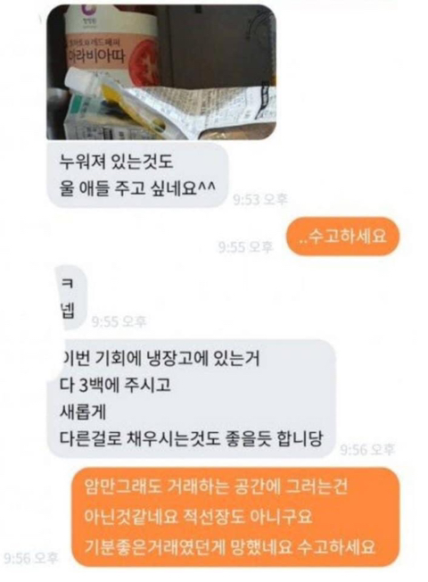428x582 pixels.
Task: Select the line 이번 기회에 냉장고에 있는거
Action: (161, 359)
